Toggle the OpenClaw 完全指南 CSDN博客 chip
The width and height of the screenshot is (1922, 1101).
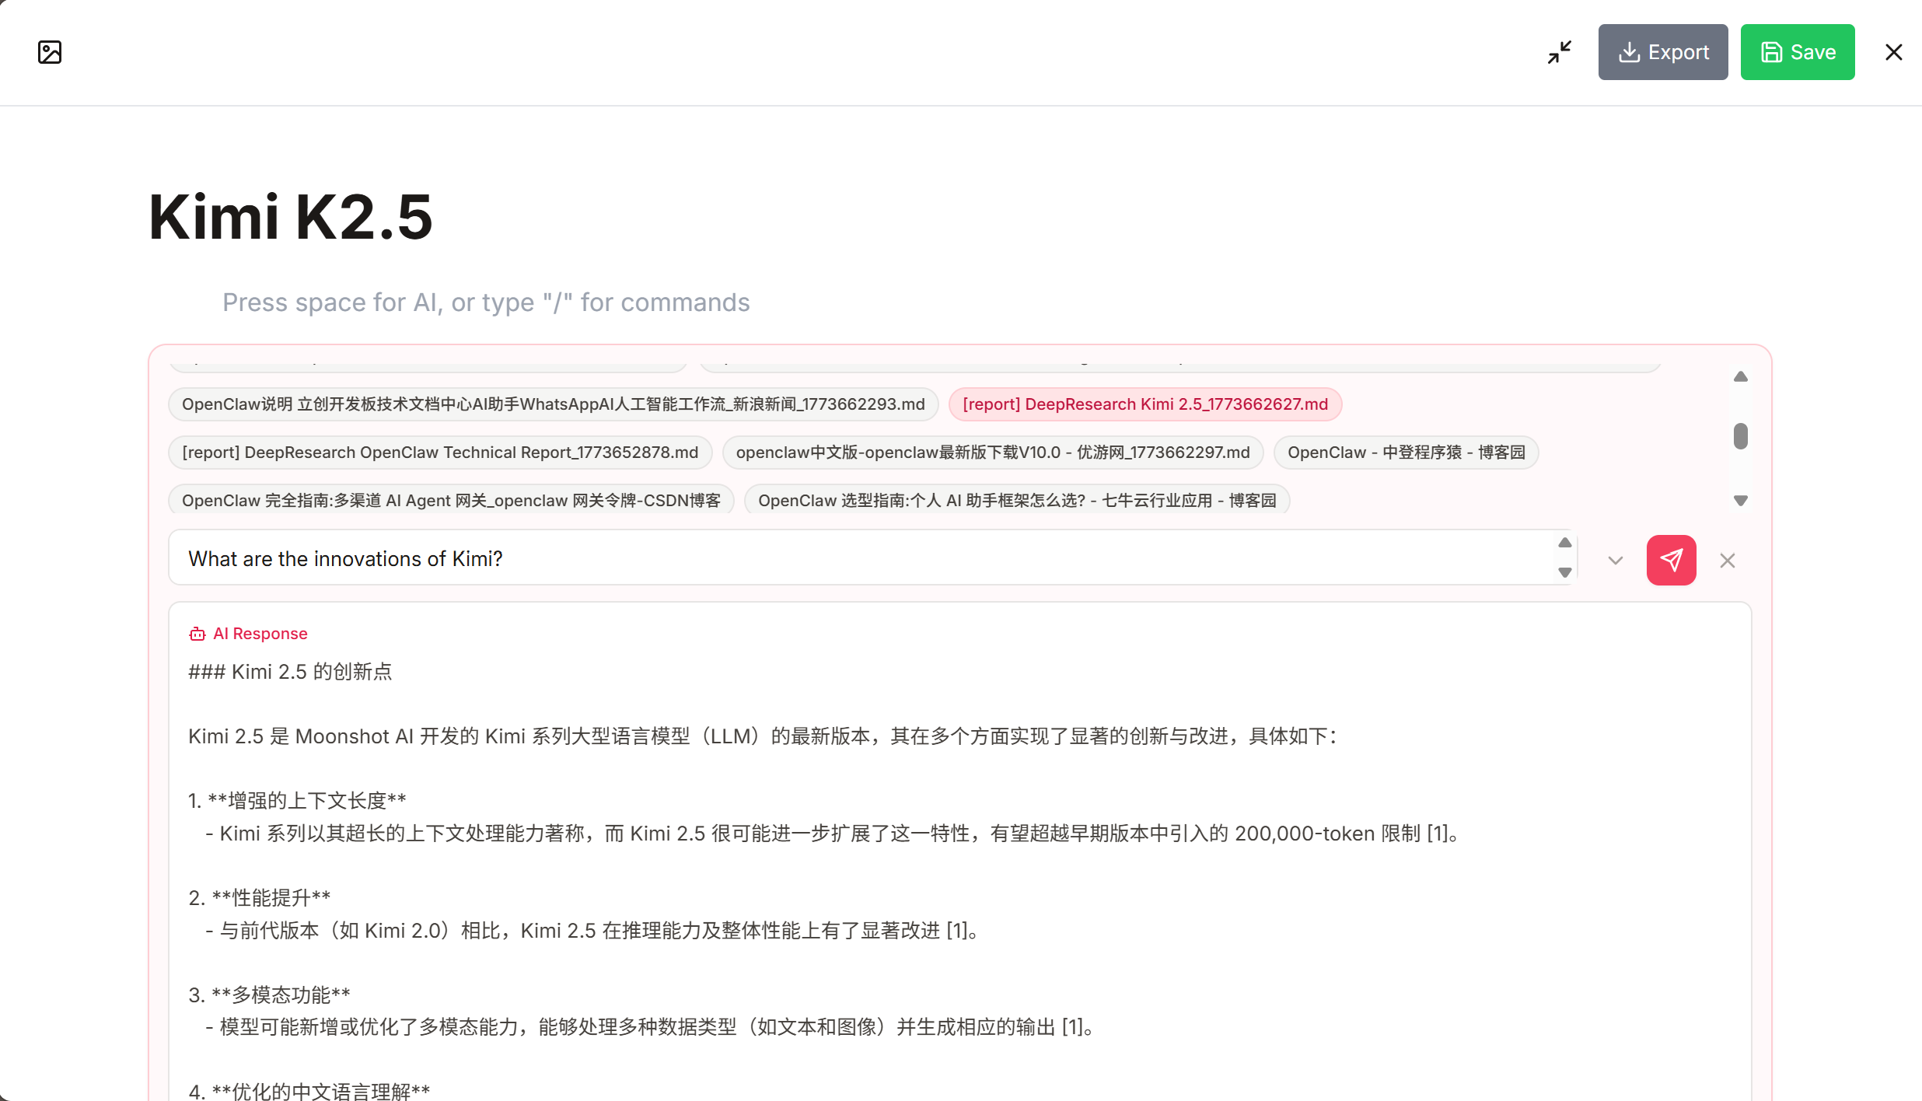[451, 500]
